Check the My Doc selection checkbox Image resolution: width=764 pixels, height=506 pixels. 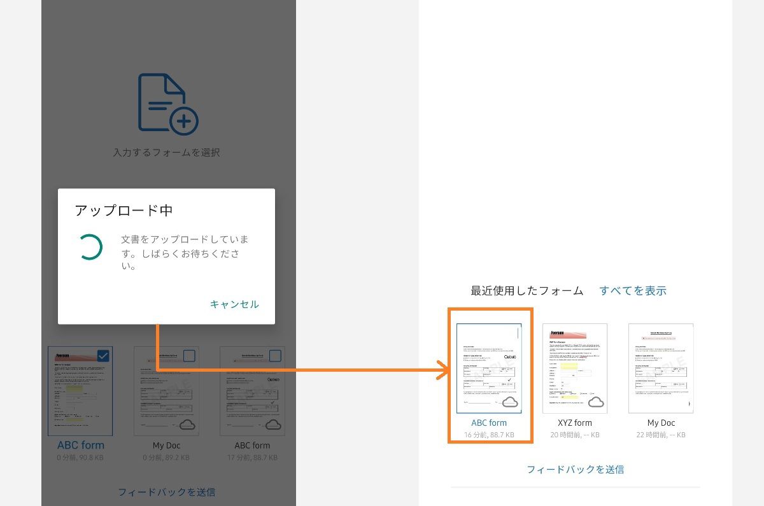pyautogui.click(x=190, y=356)
